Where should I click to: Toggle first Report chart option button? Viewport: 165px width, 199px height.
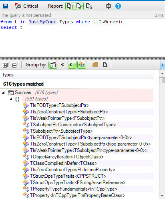pyautogui.click(x=70, y=6)
